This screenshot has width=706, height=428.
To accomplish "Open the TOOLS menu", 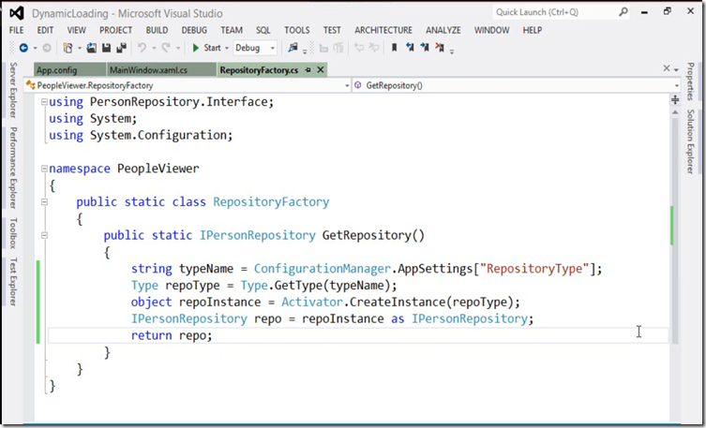I will pos(296,30).
